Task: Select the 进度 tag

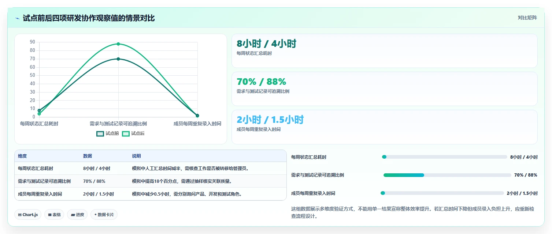Action: (77, 215)
